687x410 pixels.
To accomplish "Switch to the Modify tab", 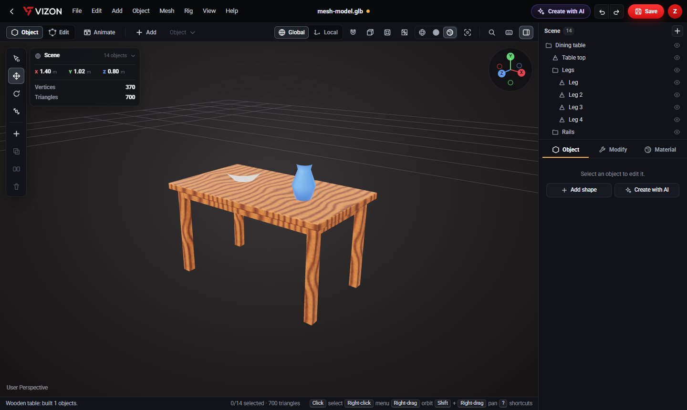I will tap(613, 150).
